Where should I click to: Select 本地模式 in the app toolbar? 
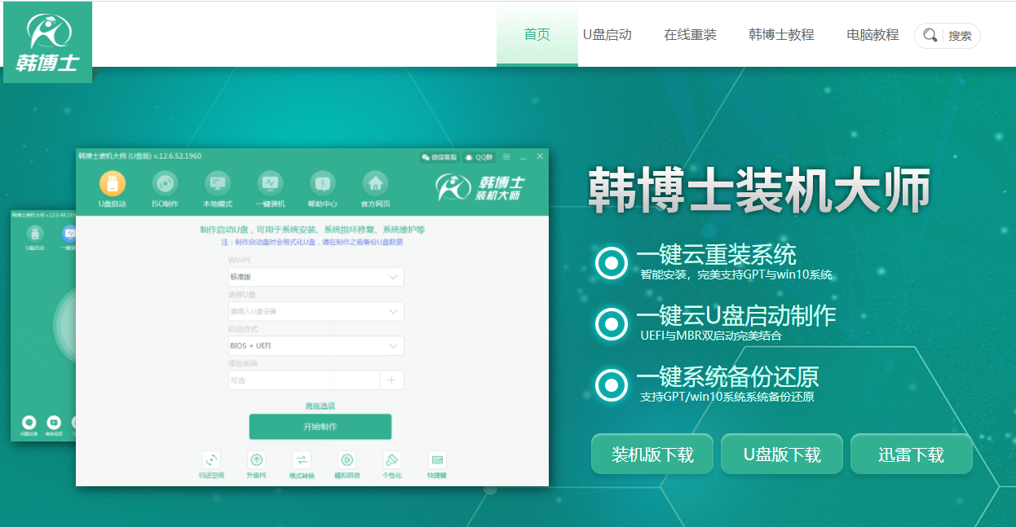[217, 188]
